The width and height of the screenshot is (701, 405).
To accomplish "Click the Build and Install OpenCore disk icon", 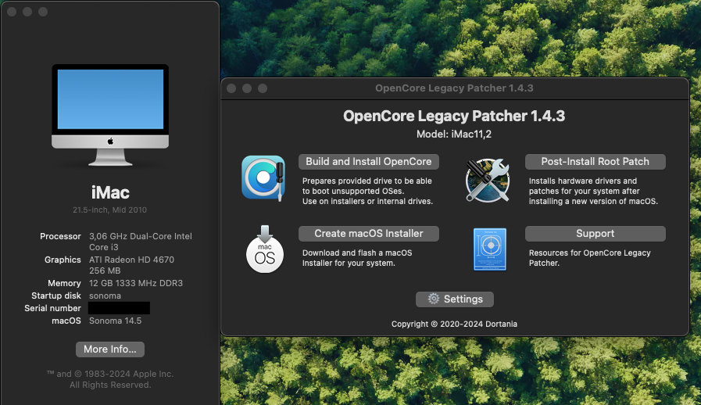I will (263, 177).
